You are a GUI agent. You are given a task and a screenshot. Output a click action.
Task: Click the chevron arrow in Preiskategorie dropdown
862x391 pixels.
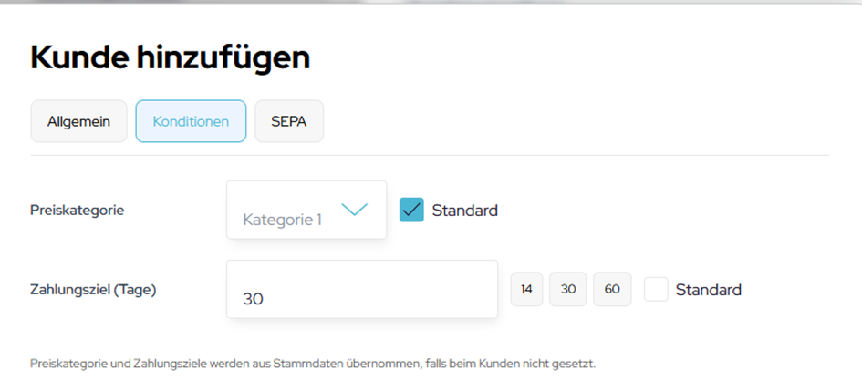tap(354, 210)
